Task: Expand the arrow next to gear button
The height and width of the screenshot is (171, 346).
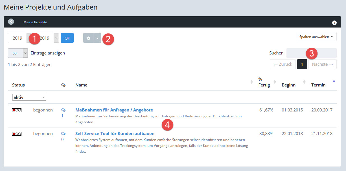Action: pos(97,38)
